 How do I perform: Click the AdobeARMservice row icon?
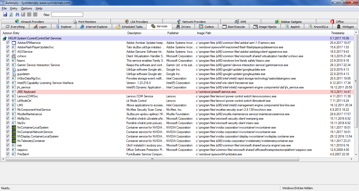click(14, 43)
